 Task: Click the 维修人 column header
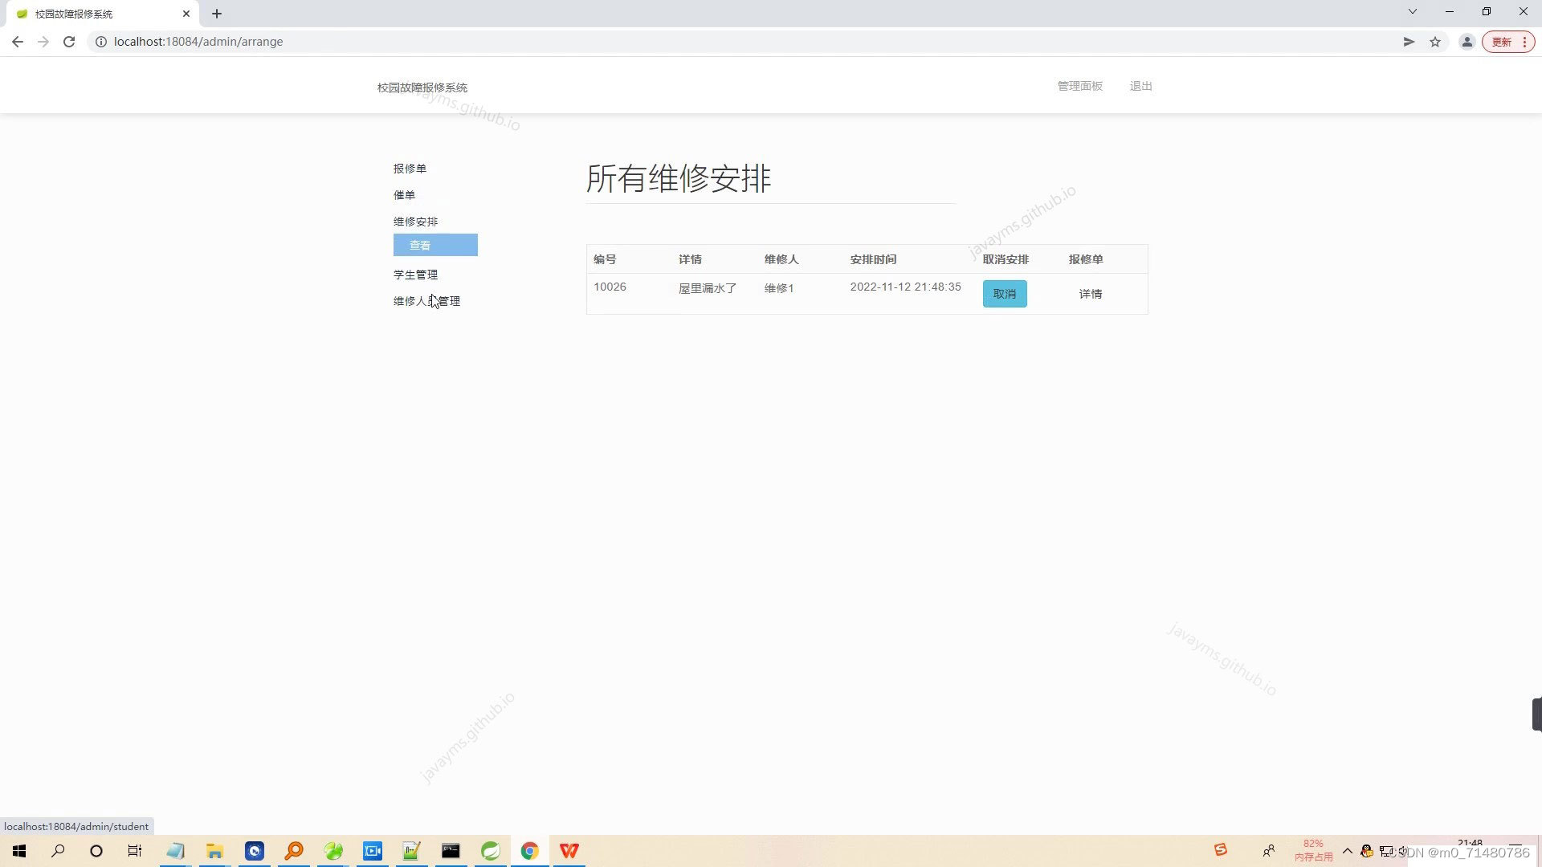(781, 259)
